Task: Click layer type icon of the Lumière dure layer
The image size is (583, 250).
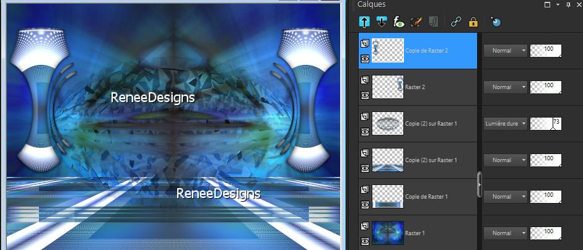Action: pos(364,117)
